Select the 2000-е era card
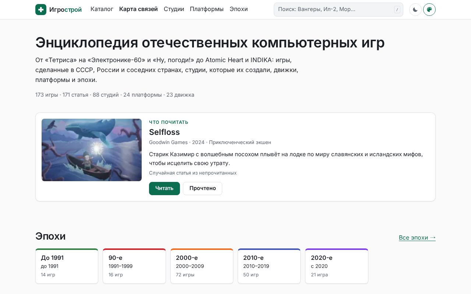Screen dimensions: 471x294 click(x=202, y=266)
